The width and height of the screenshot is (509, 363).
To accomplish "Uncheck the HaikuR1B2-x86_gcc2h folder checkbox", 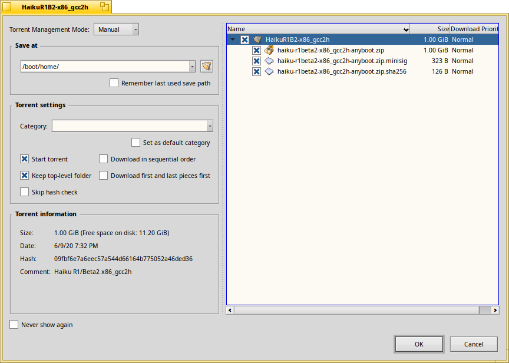I will pyautogui.click(x=244, y=39).
